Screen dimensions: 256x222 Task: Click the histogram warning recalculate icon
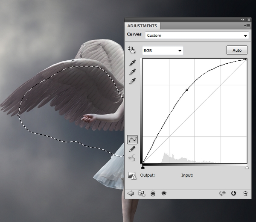pos(132,175)
